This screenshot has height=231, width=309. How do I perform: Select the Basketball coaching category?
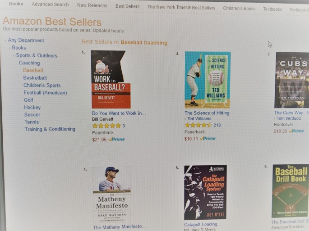(35, 78)
